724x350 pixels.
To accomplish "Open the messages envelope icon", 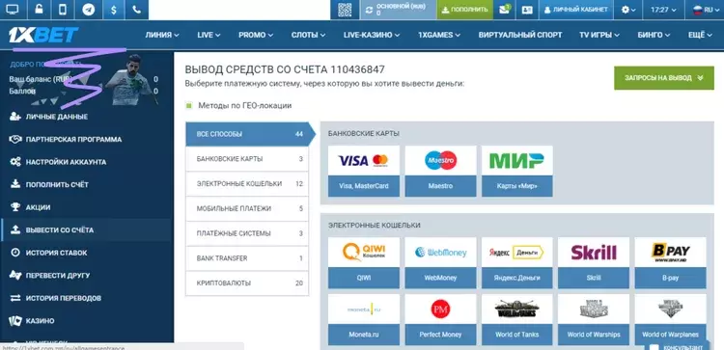I will [504, 10].
